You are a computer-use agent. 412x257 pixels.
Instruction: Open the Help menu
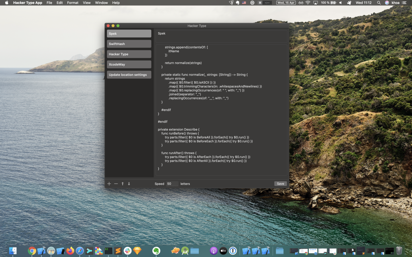[x=116, y=3]
